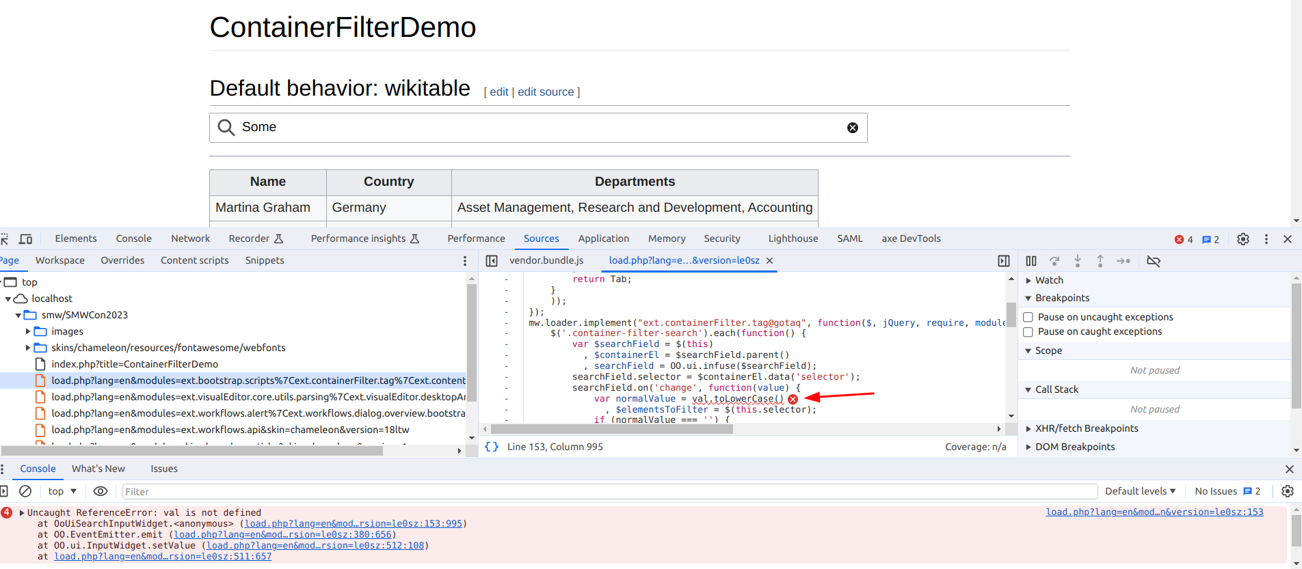Follow the stack trace link 380:656

pos(283,534)
